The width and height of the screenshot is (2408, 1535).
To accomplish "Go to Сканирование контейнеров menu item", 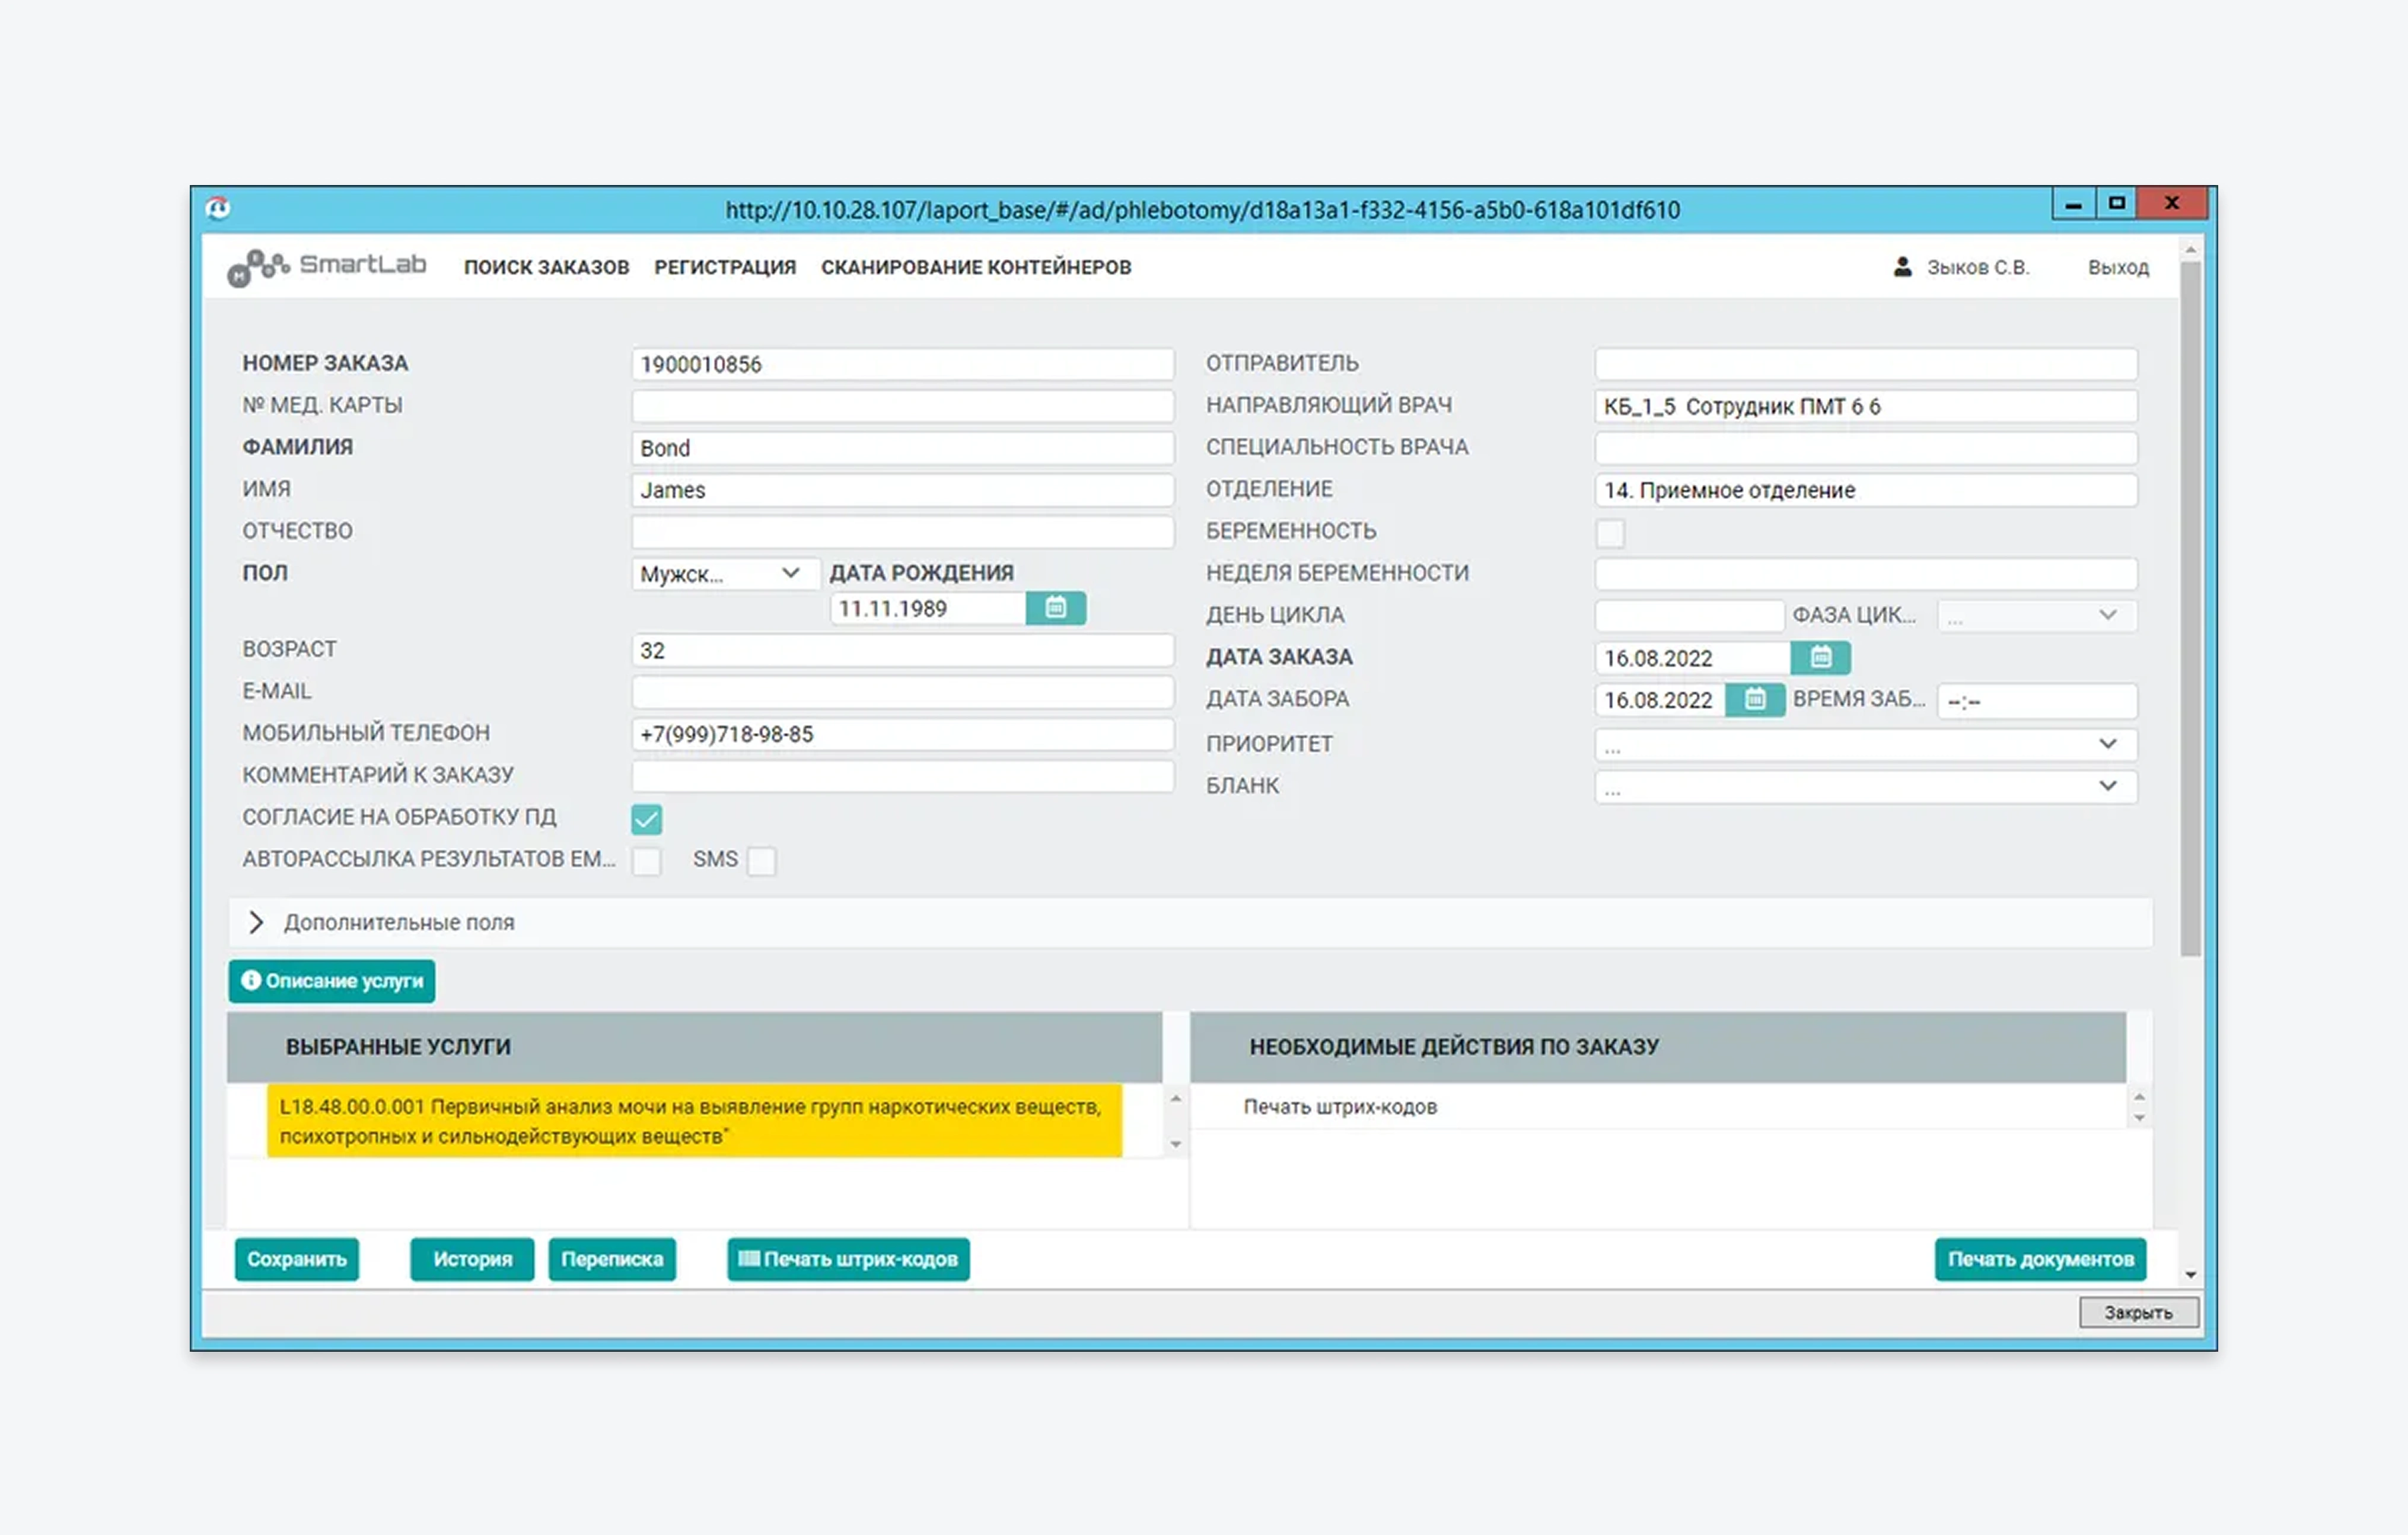I will pyautogui.click(x=976, y=267).
